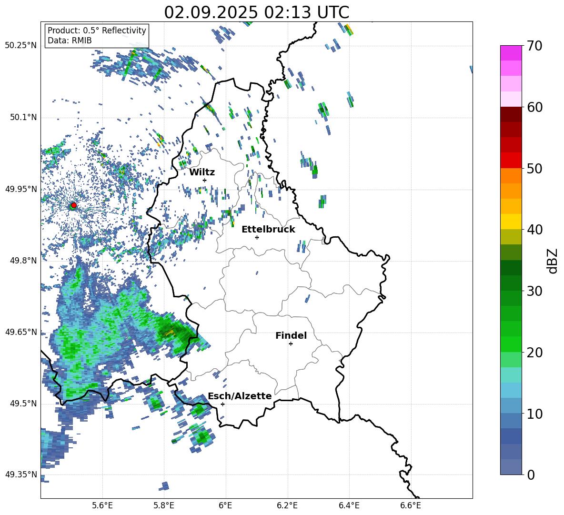Click the 6°E longitude label
This screenshot has height=515, width=564.
pyautogui.click(x=225, y=505)
